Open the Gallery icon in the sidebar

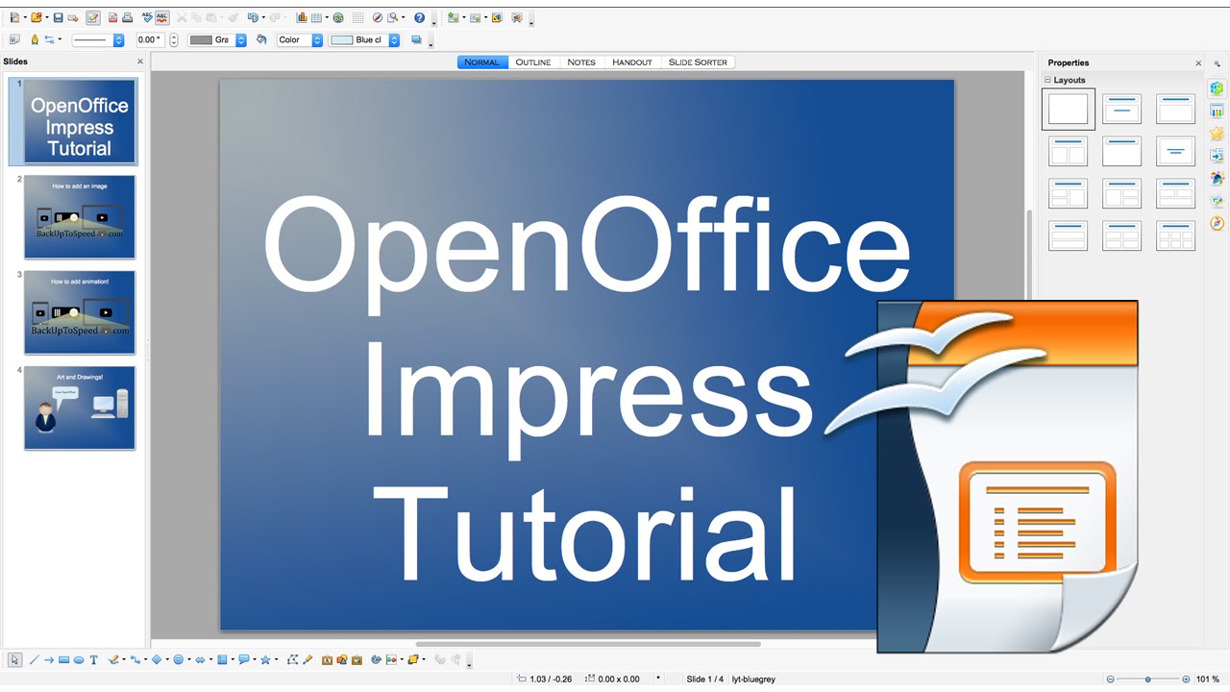[x=1217, y=201]
